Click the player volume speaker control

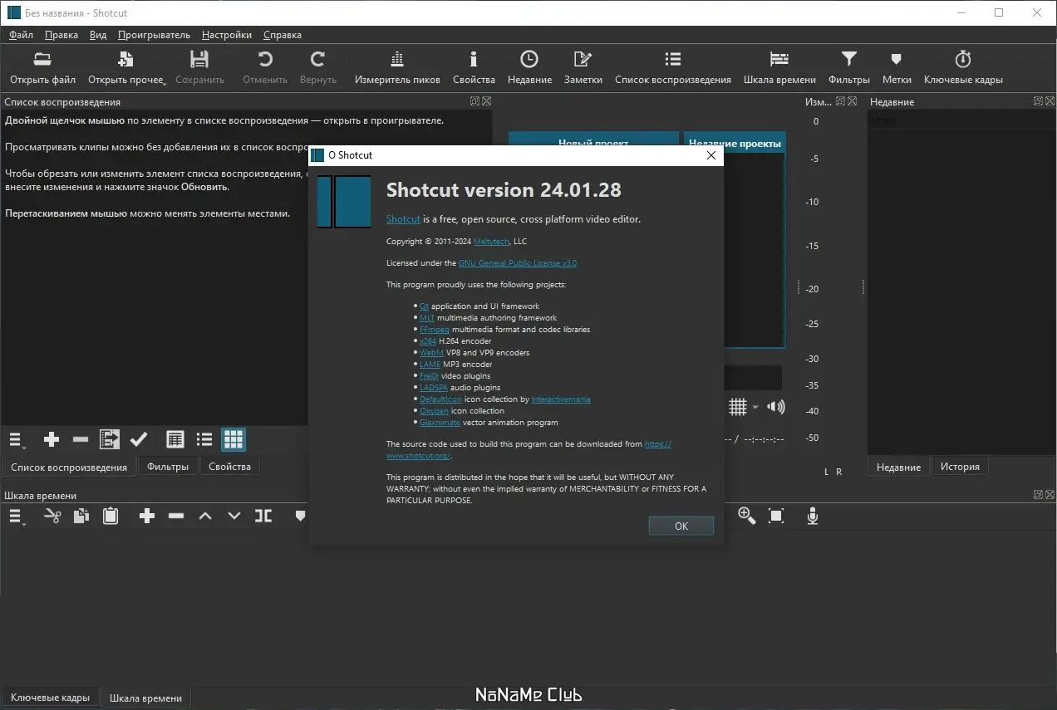coord(776,407)
